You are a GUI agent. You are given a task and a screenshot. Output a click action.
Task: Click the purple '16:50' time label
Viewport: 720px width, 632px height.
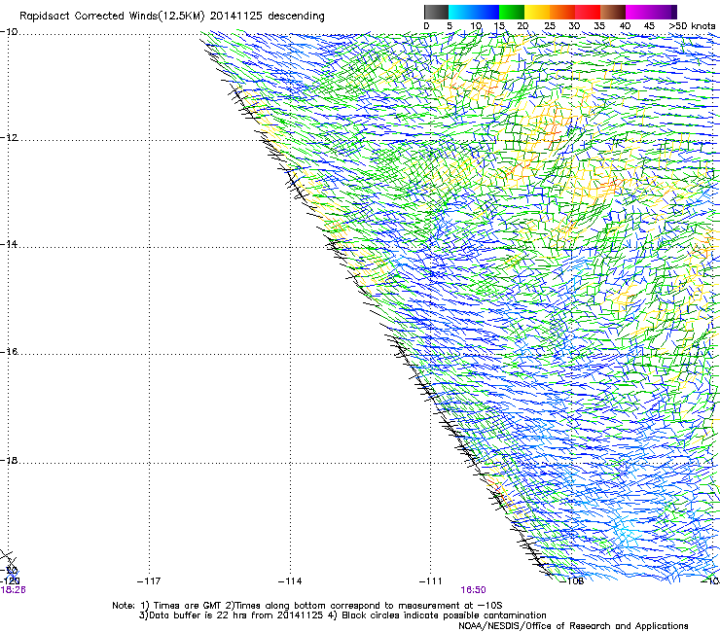[x=474, y=590]
